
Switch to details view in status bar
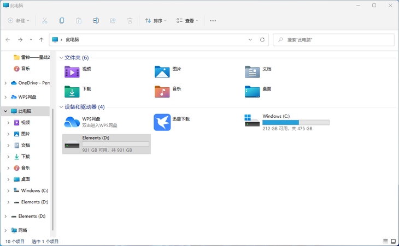tap(384, 241)
